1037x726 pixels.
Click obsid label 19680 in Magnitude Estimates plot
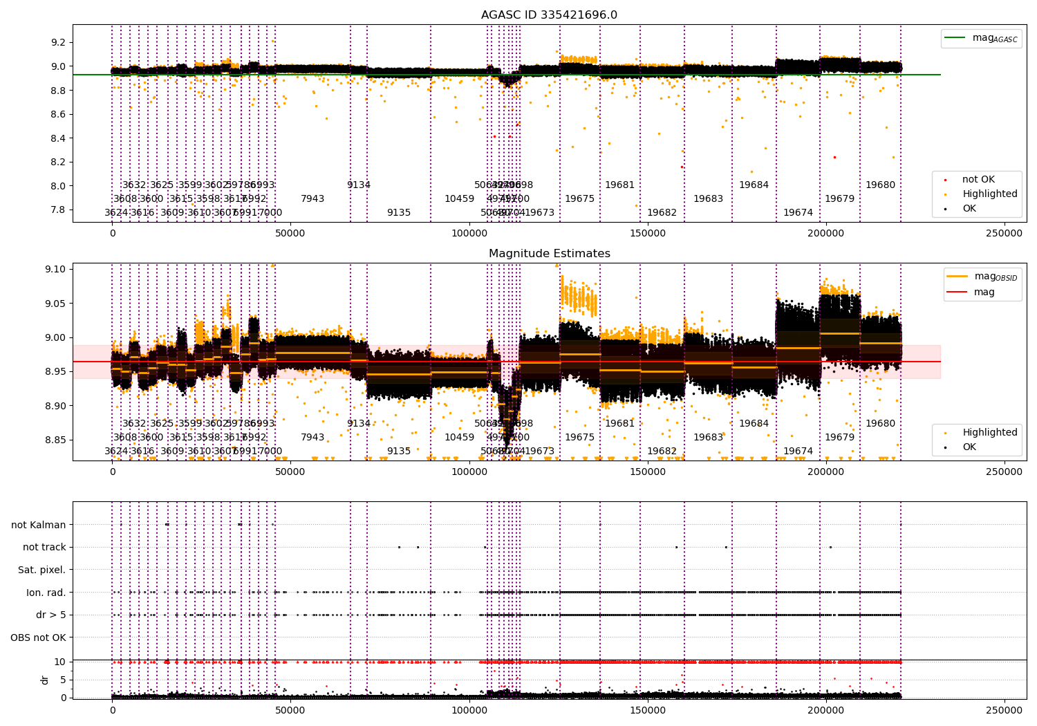(881, 424)
